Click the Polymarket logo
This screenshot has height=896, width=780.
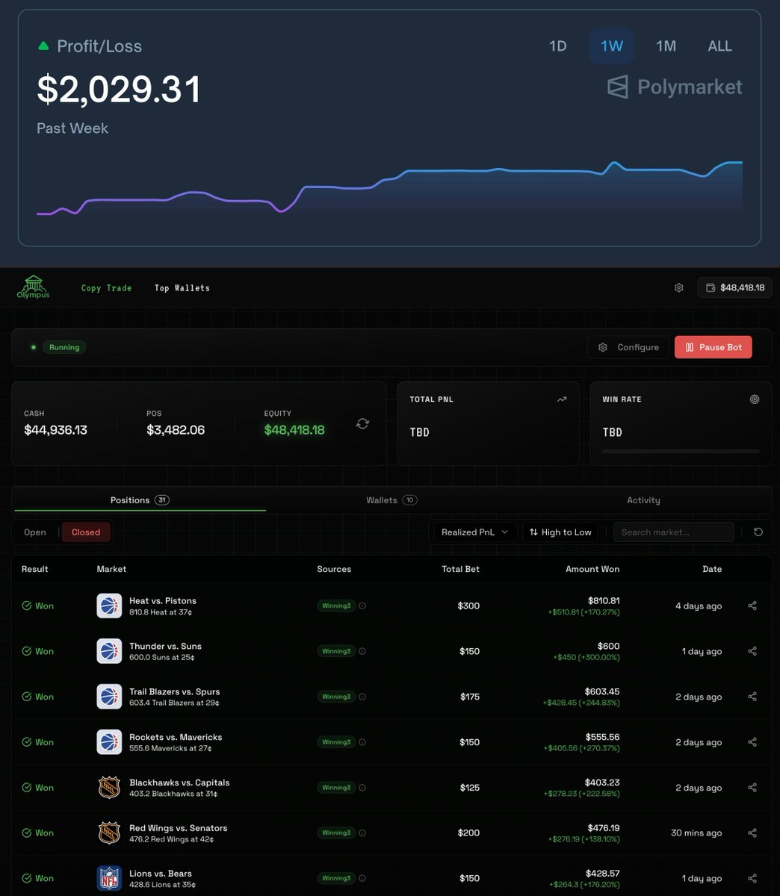[675, 87]
